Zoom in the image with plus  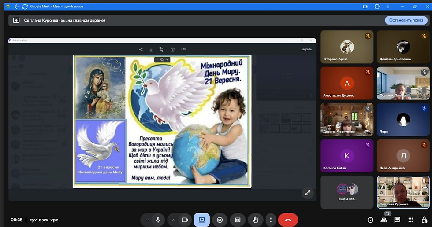(x=167, y=60)
